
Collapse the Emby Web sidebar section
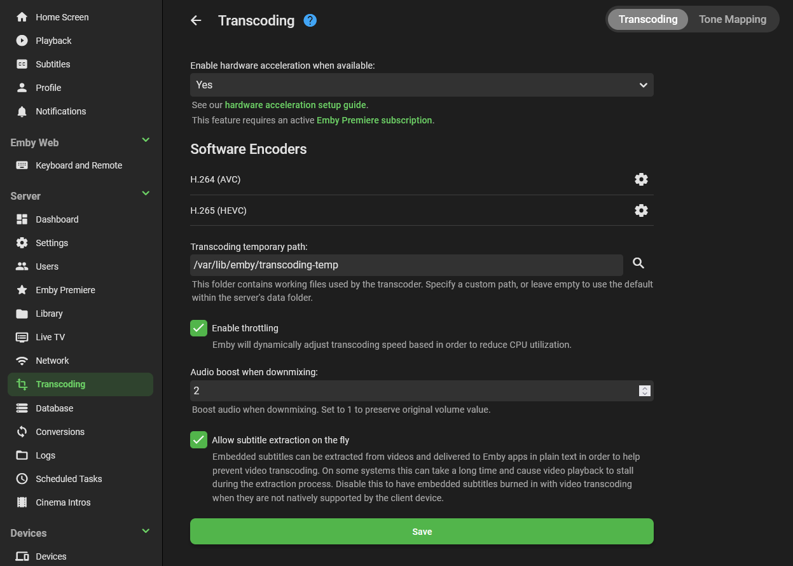pyautogui.click(x=146, y=140)
